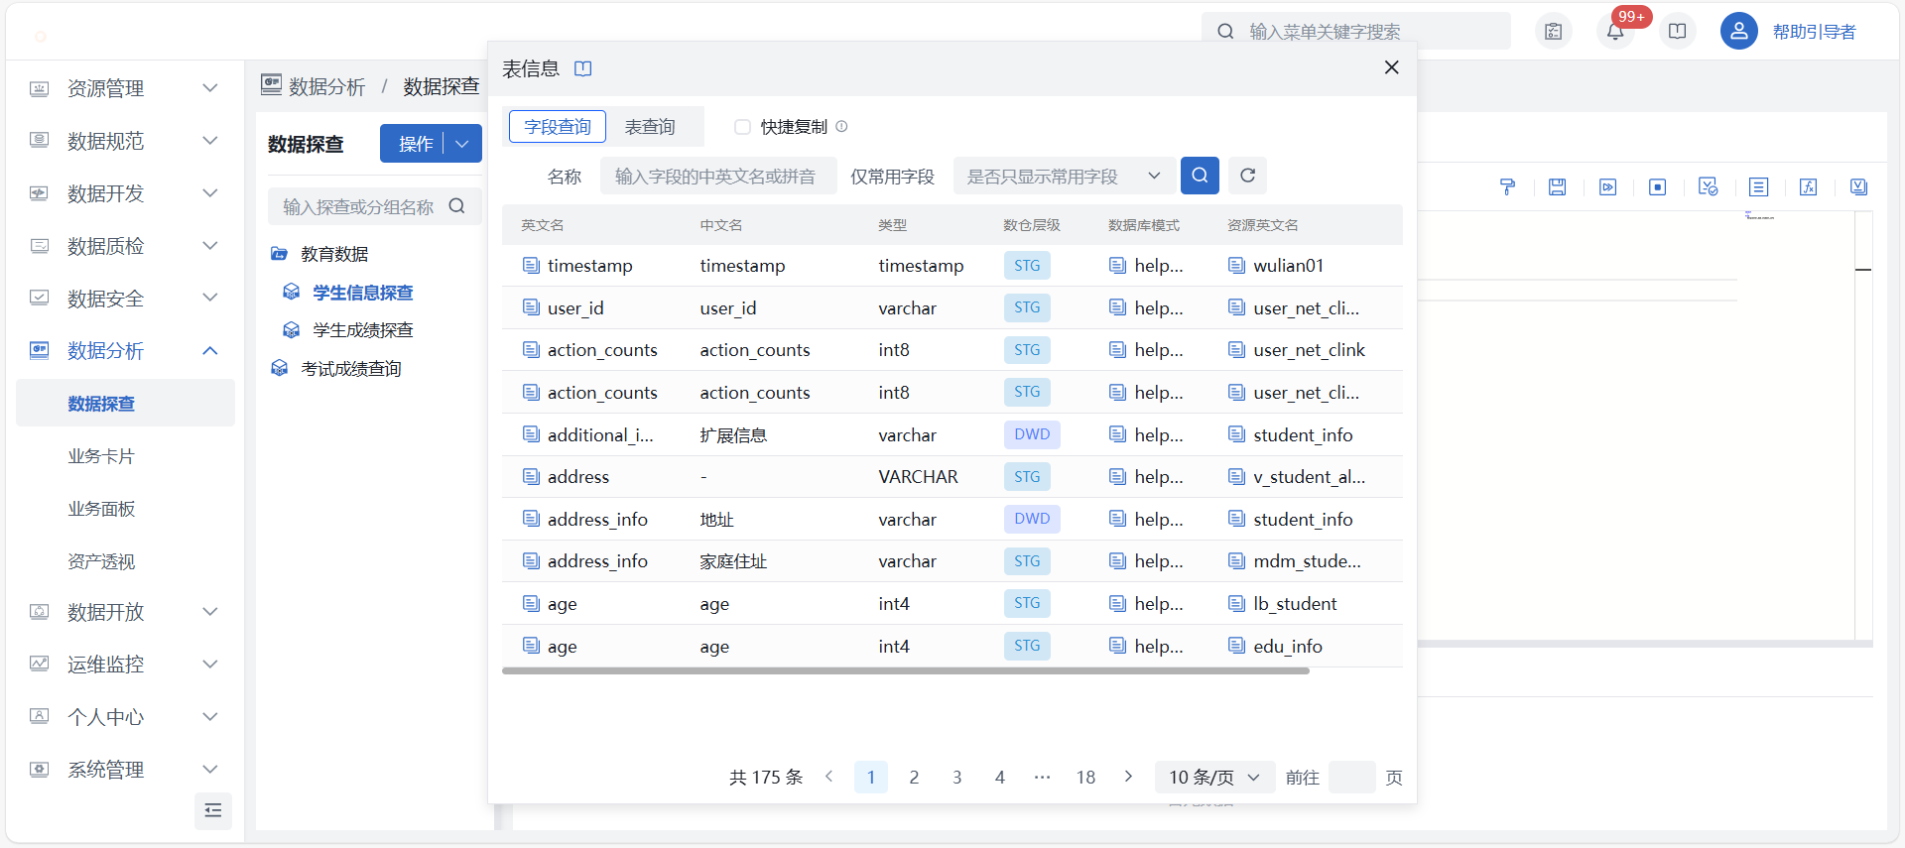Go to page 18
This screenshot has height=848, width=1905.
pos(1085,777)
